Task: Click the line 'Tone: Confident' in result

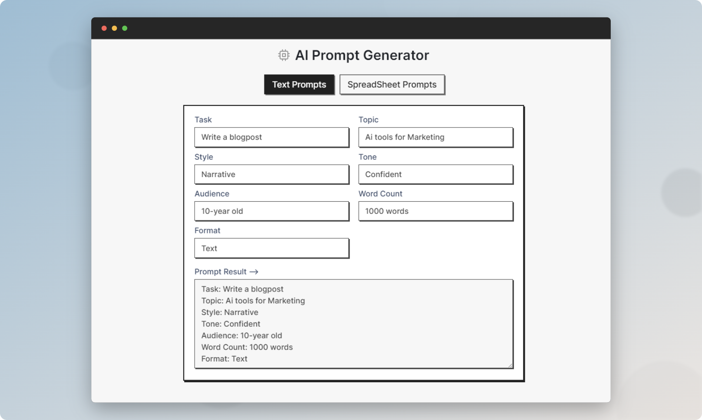Action: (x=231, y=324)
